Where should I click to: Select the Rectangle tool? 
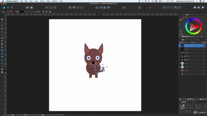coord(2,51)
